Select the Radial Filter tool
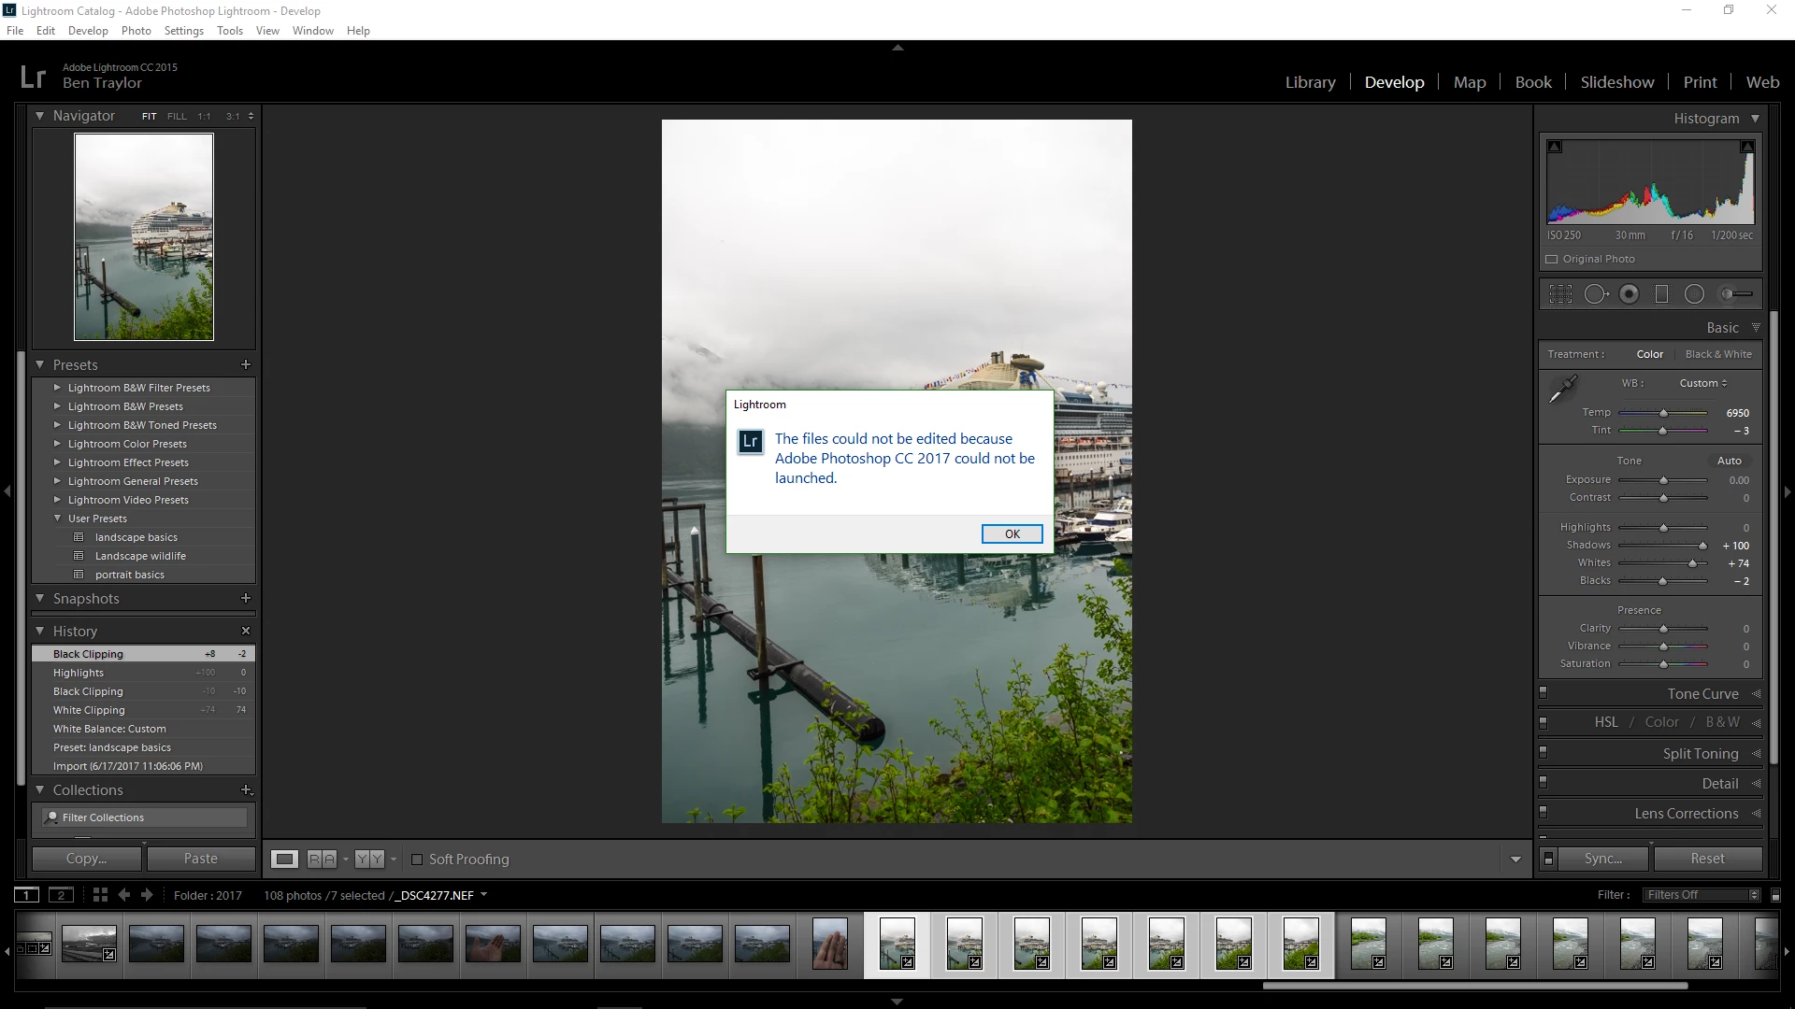1795x1009 pixels. pos(1694,294)
